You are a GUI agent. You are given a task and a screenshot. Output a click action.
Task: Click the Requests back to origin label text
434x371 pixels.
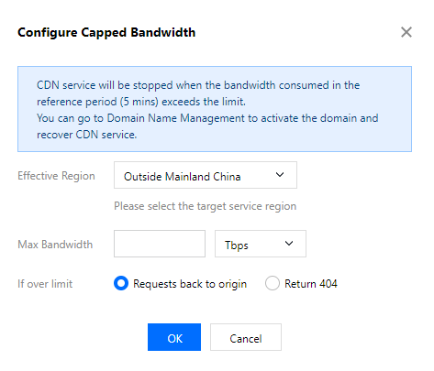[x=190, y=284]
